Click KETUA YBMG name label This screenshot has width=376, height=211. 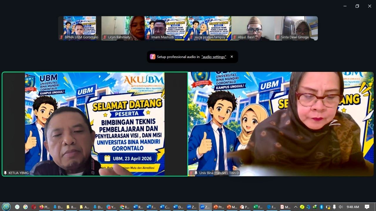19,173
